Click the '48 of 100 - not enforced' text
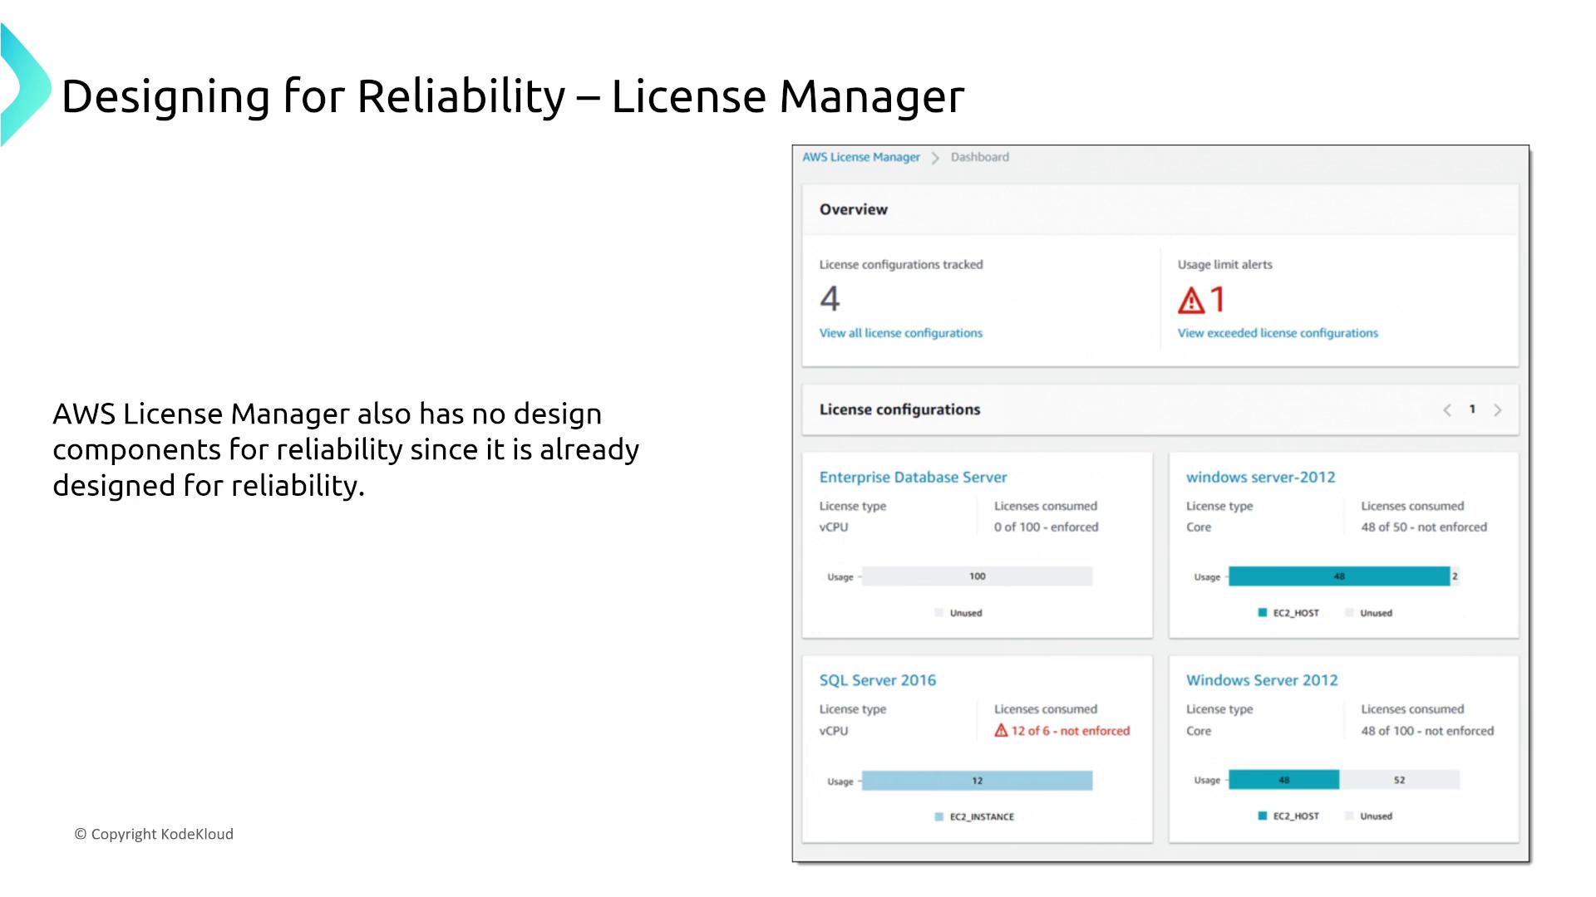1596x897 pixels. 1427,731
